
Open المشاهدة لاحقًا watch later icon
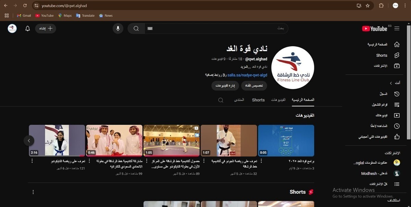point(397,126)
